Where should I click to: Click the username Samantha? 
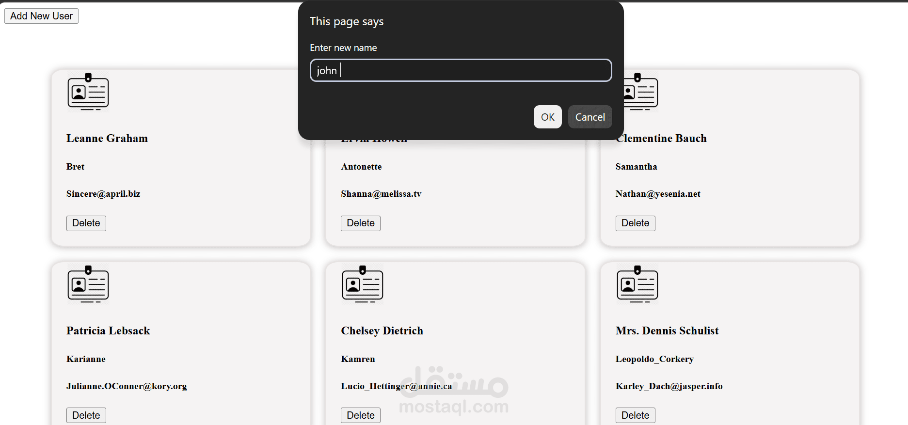pyautogui.click(x=636, y=167)
